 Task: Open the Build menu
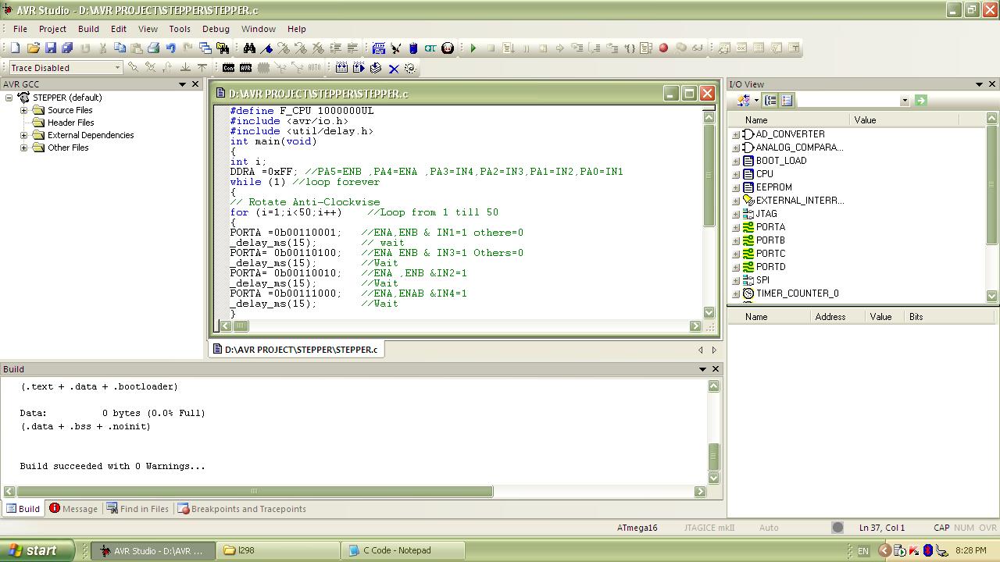click(88, 29)
